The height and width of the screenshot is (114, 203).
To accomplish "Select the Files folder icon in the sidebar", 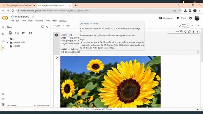I will 3,48.
